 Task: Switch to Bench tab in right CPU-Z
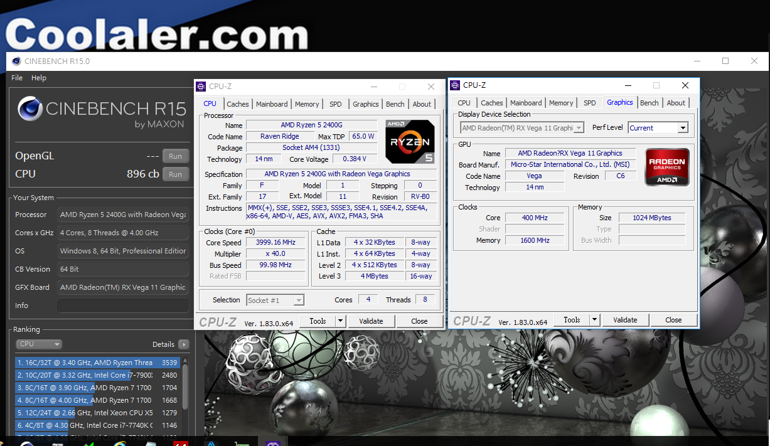pos(650,103)
